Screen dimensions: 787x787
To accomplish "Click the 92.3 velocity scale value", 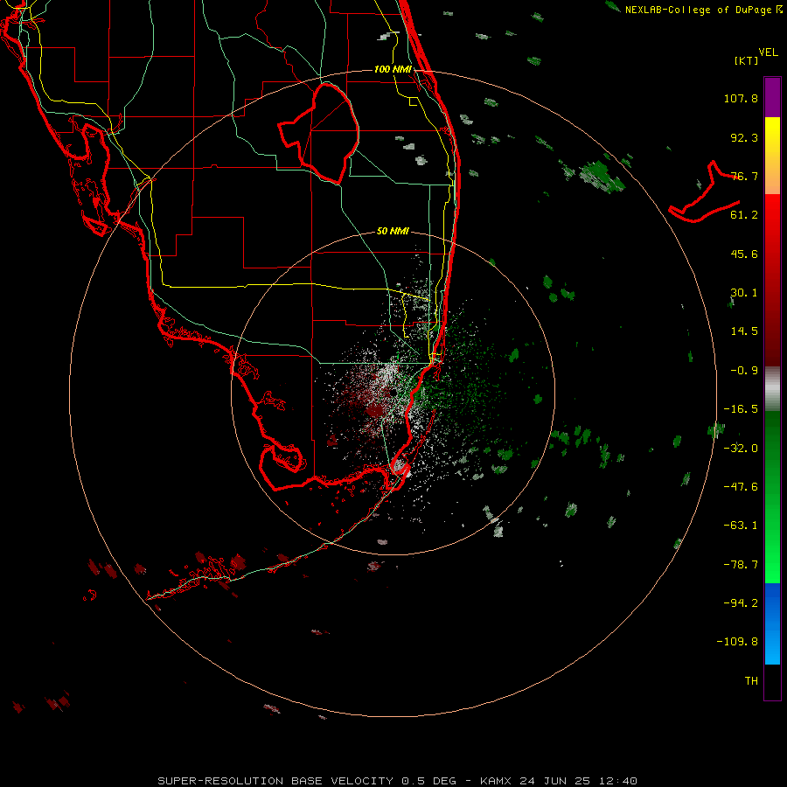I will 744,137.
